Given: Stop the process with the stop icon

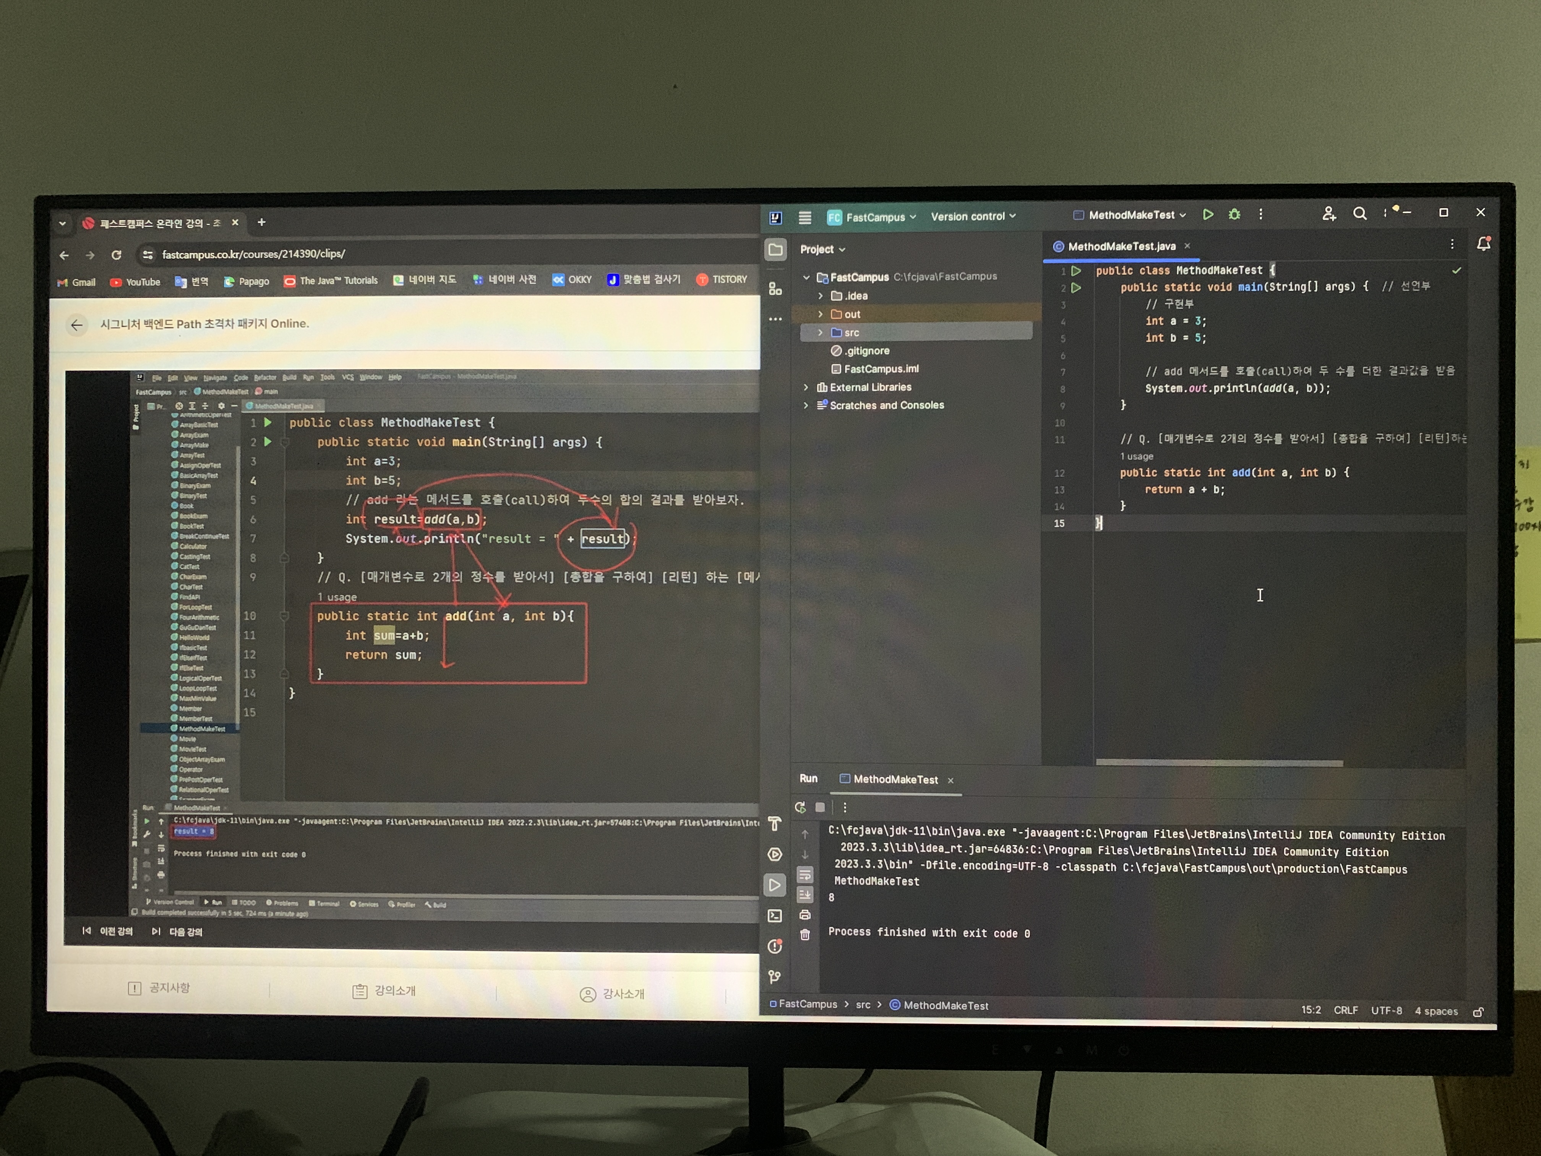Looking at the screenshot, I should point(820,808).
